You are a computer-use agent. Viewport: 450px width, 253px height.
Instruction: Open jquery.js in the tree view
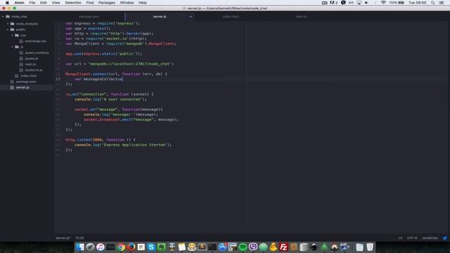[31, 58]
